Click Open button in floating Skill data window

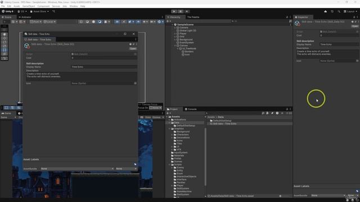pyautogui.click(x=133, y=49)
